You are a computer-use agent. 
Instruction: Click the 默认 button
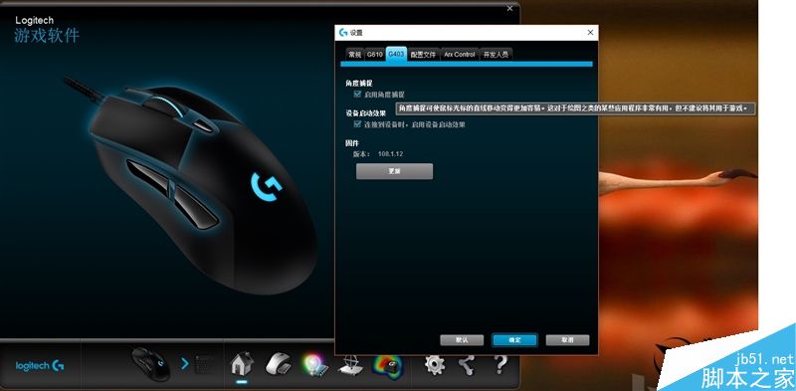[462, 340]
